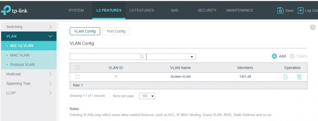Tick the select-all checkbox in table header
Screen dimensions: 318x121
tap(77, 68)
